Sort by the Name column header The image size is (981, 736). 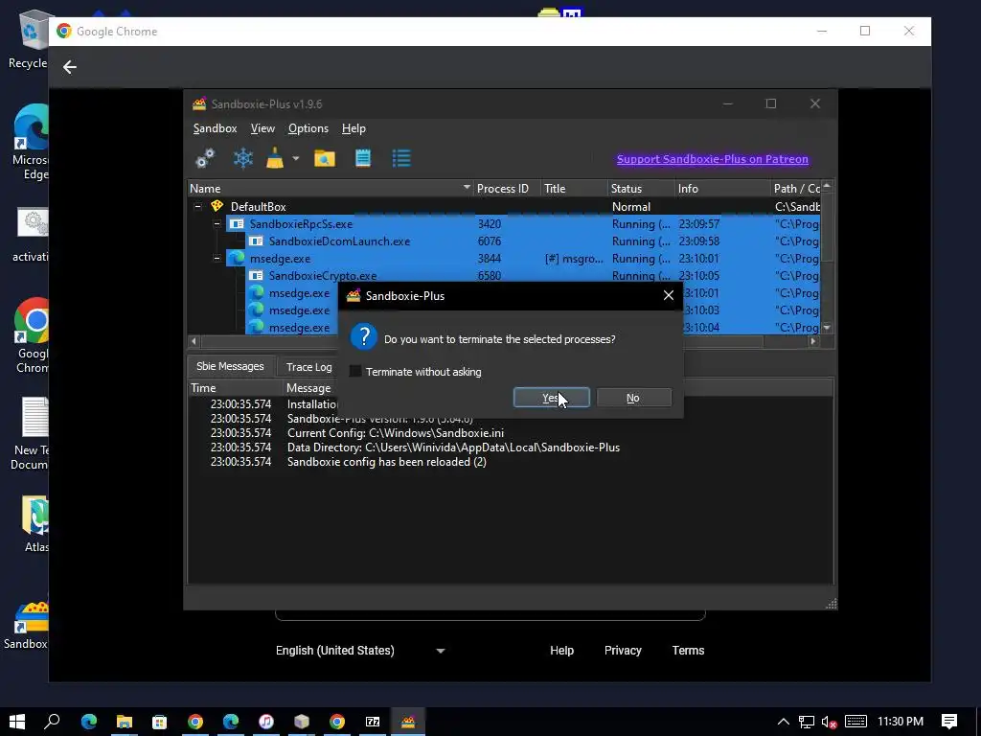click(x=331, y=189)
